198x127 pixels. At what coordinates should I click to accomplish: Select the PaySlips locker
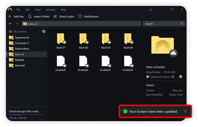click(27, 60)
